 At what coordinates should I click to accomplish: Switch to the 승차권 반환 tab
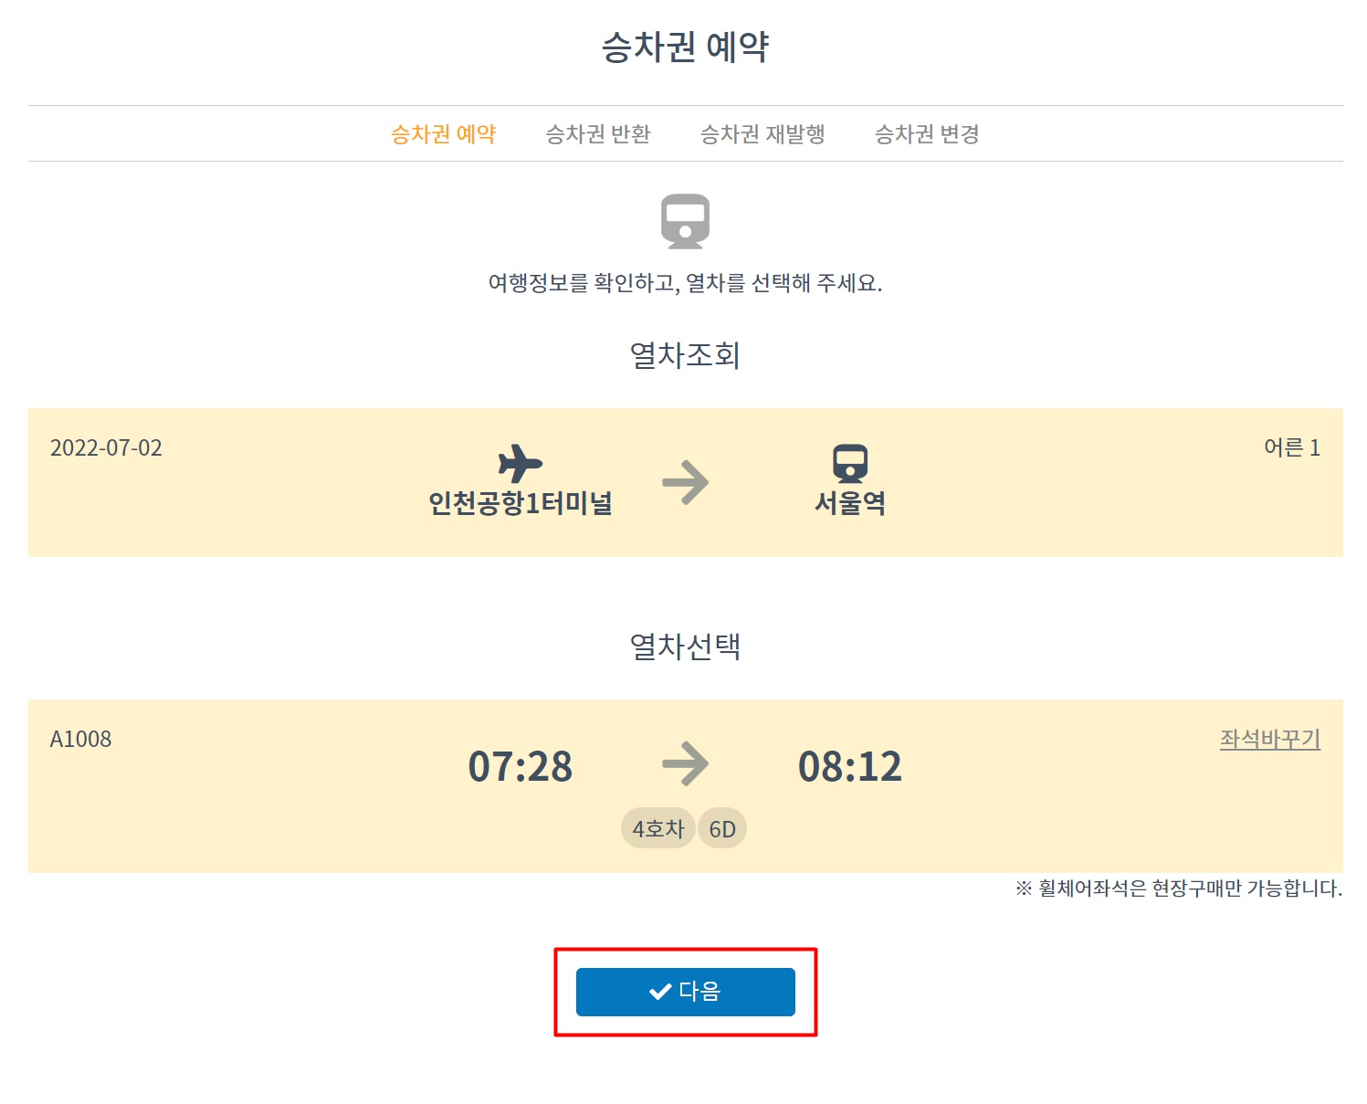599,134
